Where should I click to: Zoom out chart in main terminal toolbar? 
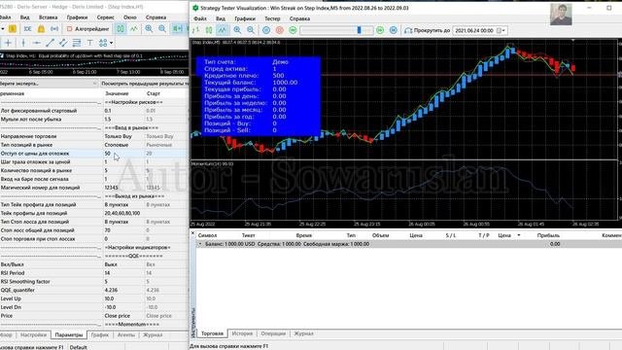[162, 29]
